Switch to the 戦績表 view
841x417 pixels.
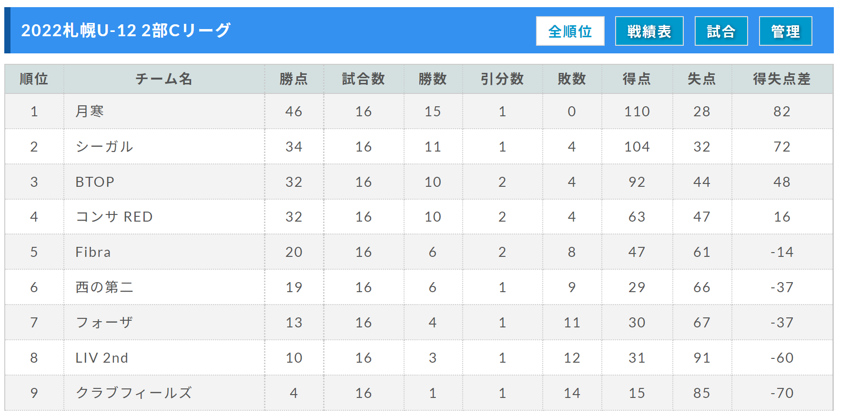click(x=649, y=31)
